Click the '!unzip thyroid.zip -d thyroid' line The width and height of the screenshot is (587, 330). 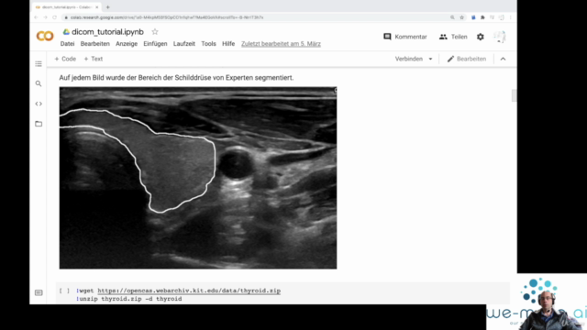coord(129,299)
